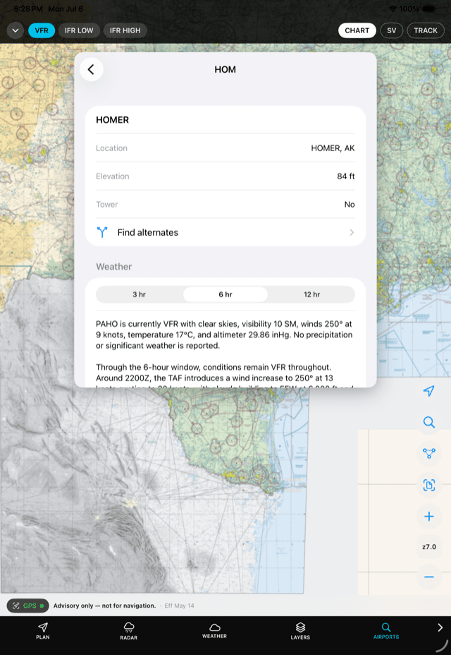
Task: Tap the route waypoints triangle icon
Action: (x=429, y=453)
